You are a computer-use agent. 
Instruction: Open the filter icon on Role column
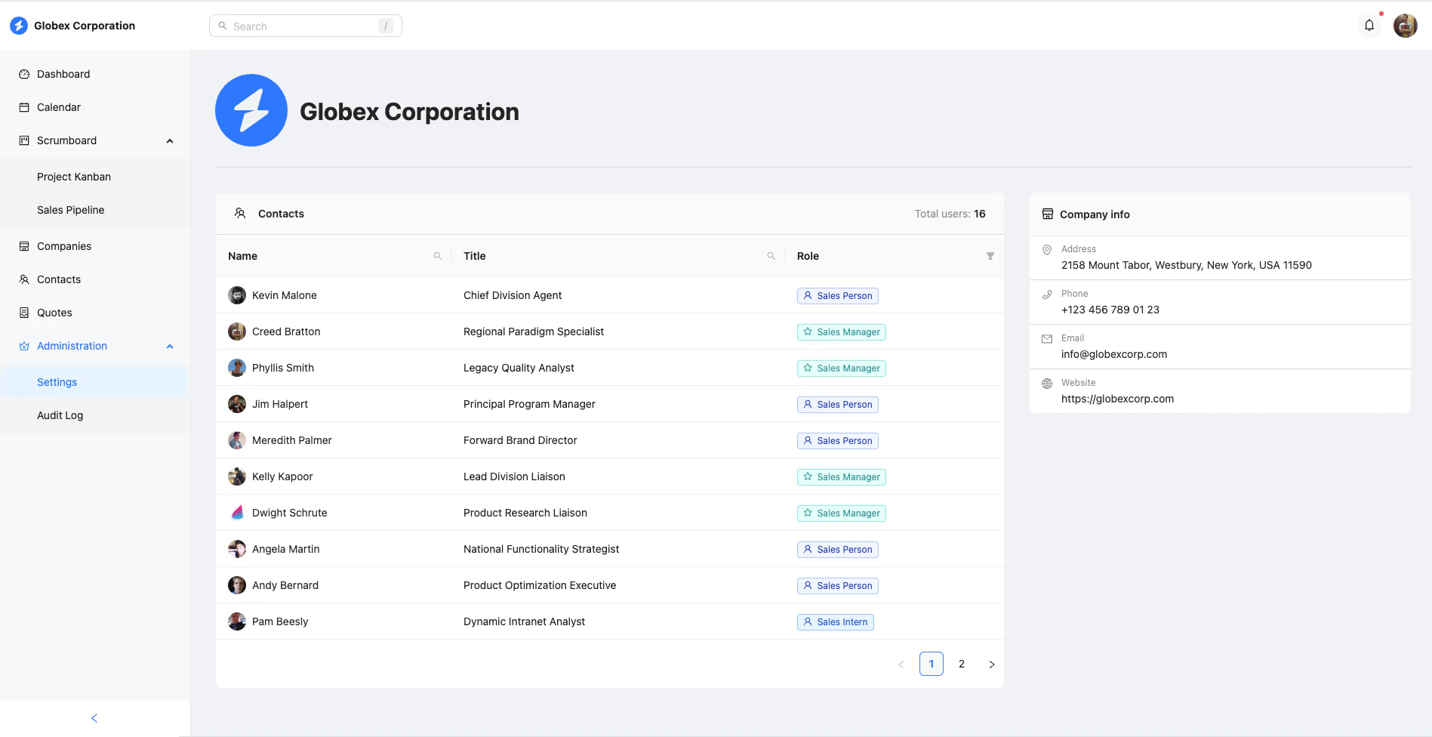(x=990, y=256)
